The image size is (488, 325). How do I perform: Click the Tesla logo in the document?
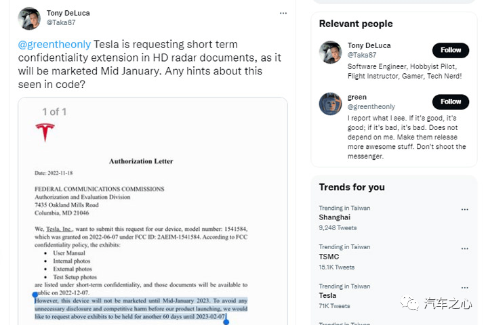(45, 132)
